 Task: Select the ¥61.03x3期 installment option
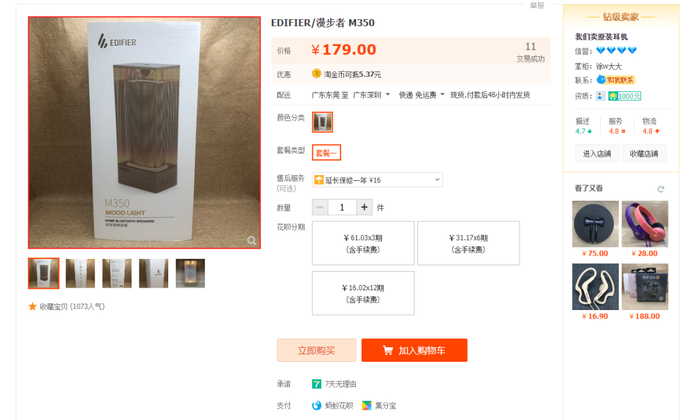[363, 243]
